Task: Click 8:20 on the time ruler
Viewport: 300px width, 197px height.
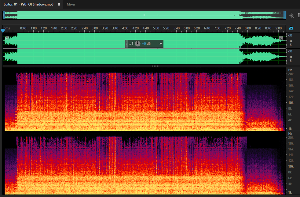Action: (258, 28)
